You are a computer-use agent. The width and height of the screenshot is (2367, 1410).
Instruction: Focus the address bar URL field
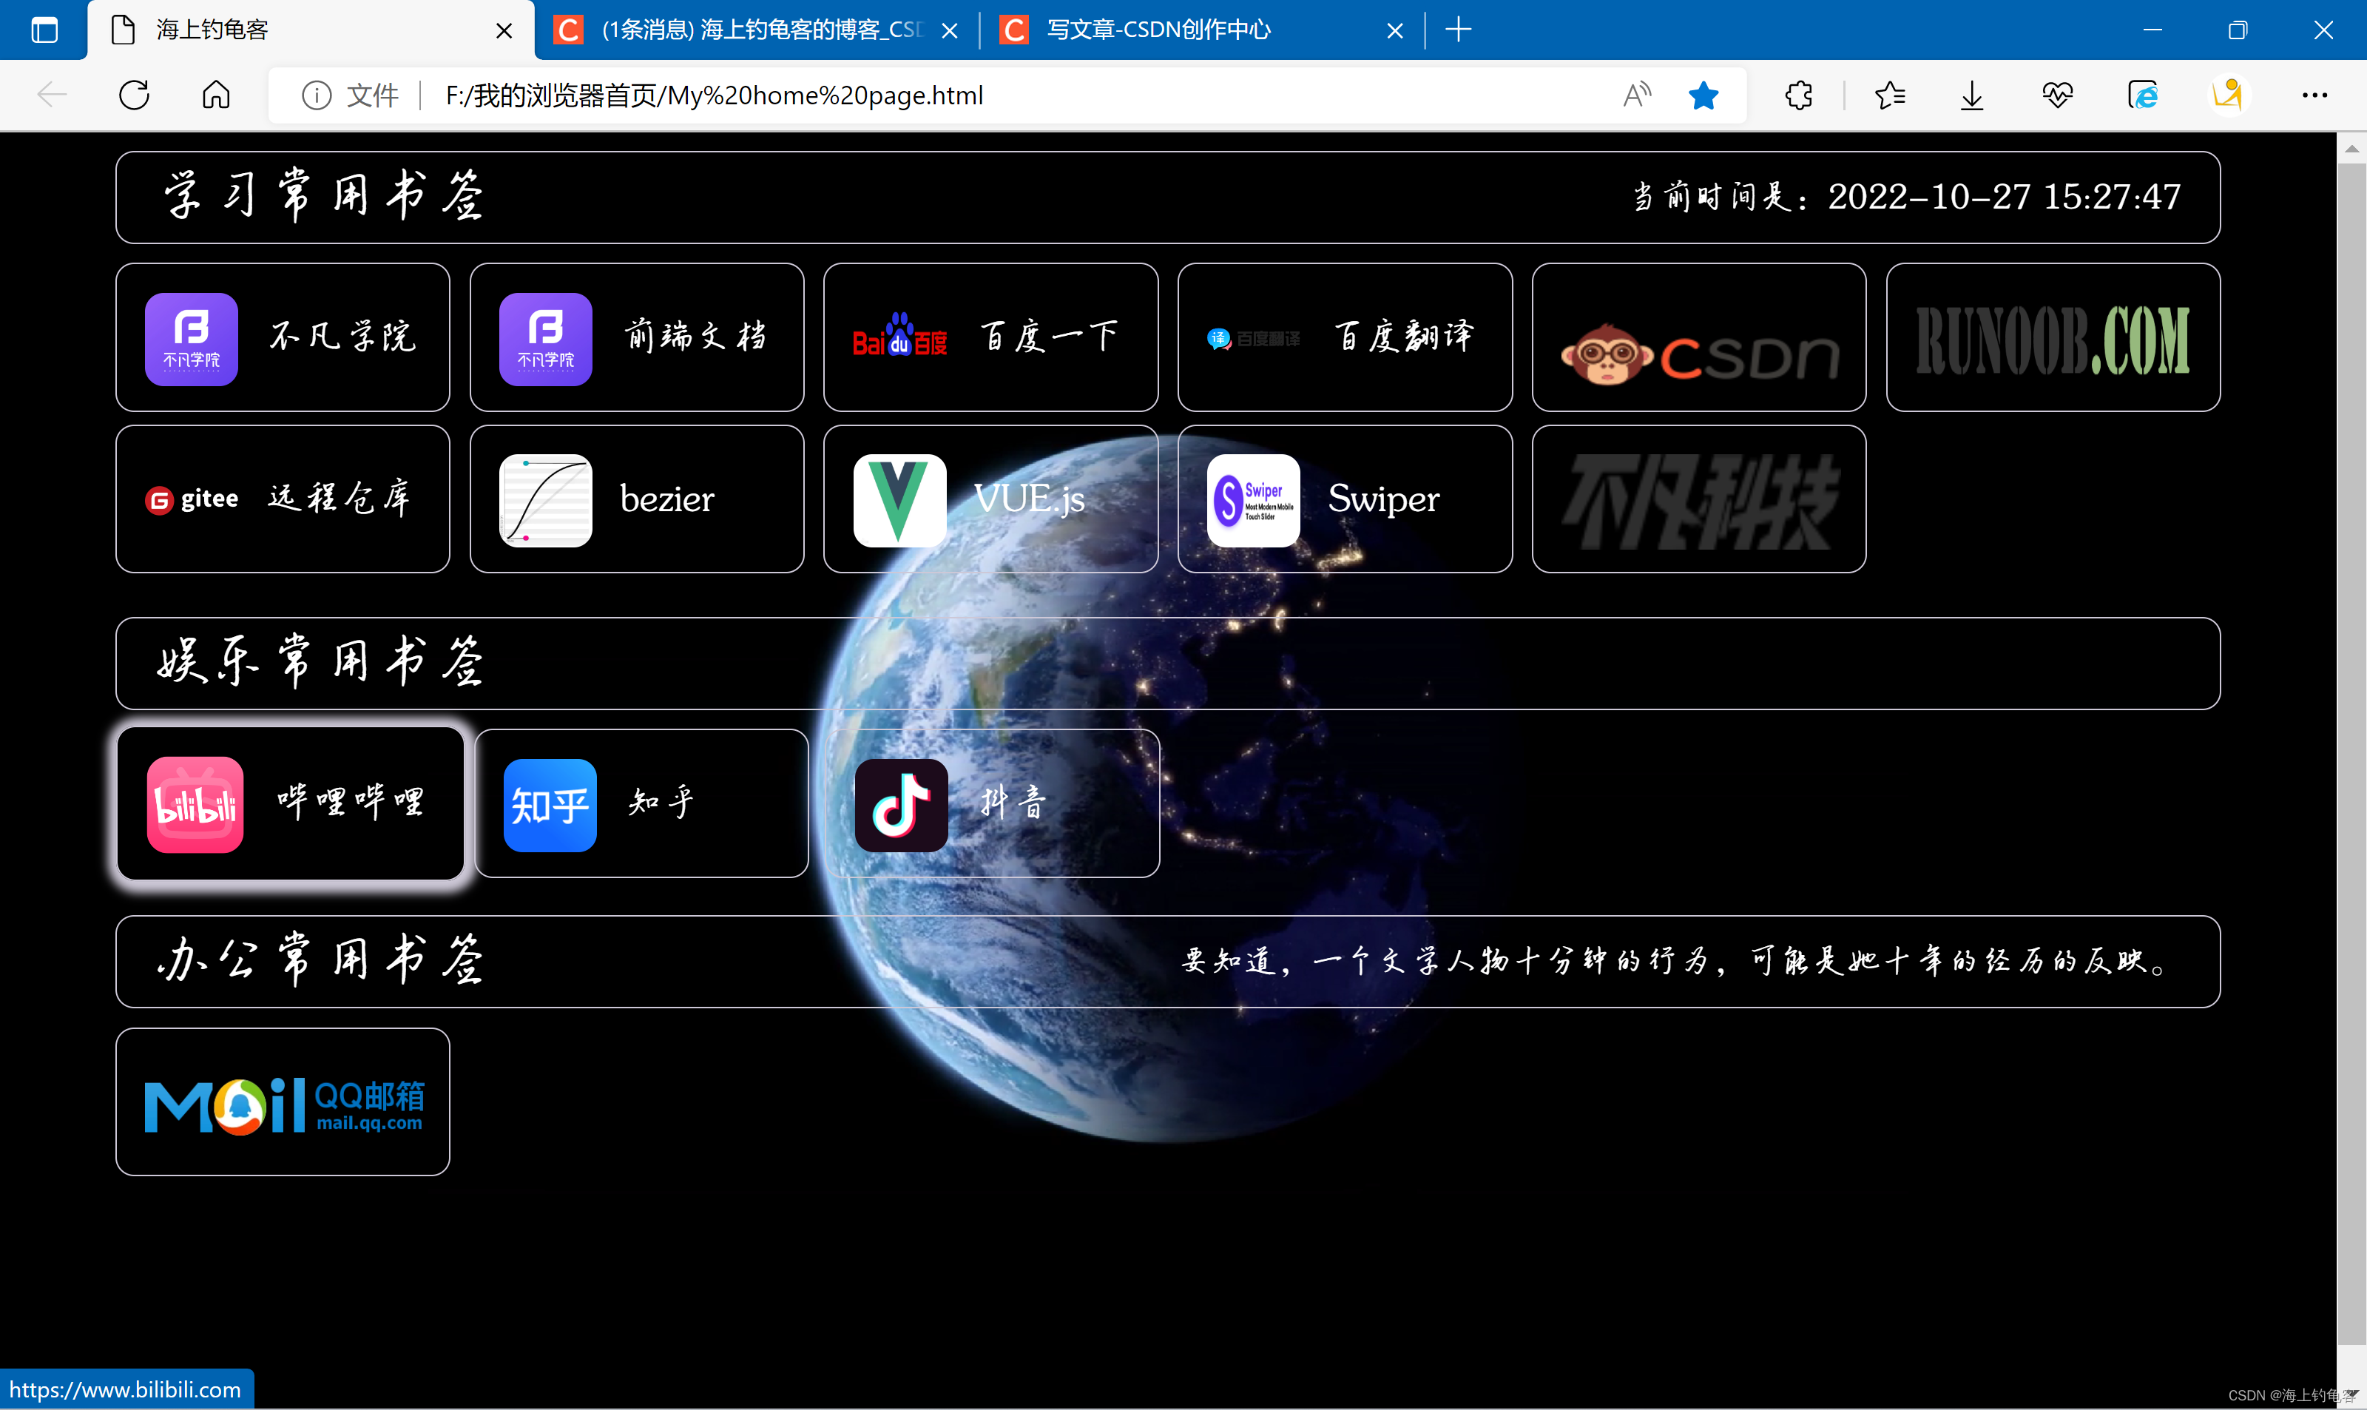1007,95
